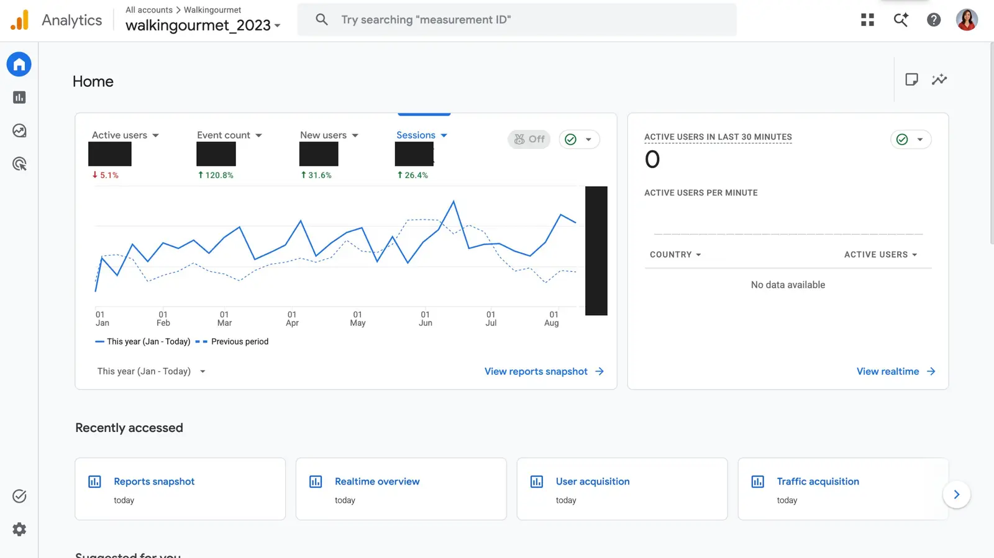Show next recently accessed cards arrow
Screen dimensions: 994x558
coord(957,495)
